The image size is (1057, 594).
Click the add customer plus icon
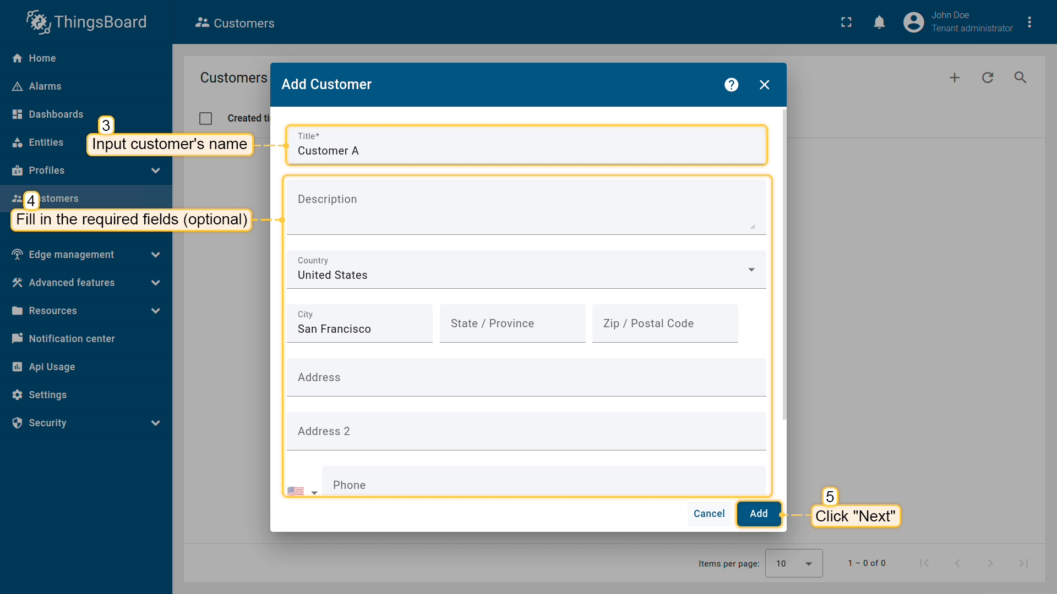click(955, 78)
